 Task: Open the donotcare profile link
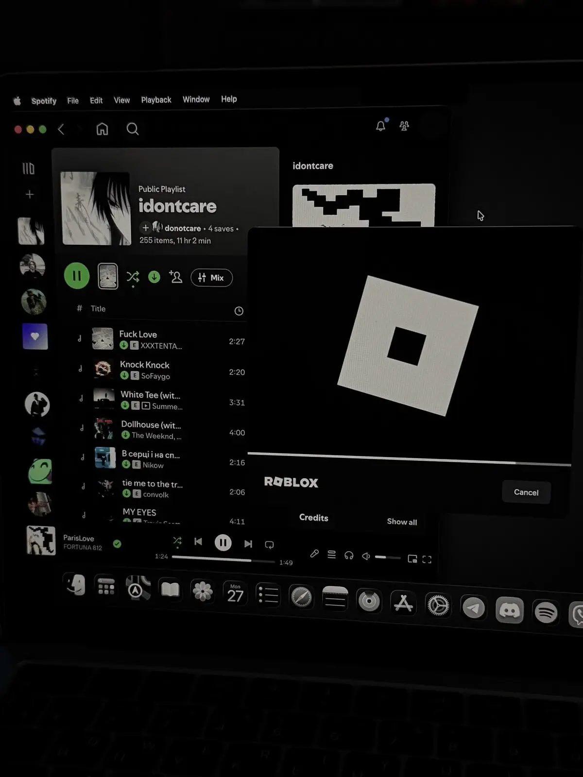click(183, 228)
